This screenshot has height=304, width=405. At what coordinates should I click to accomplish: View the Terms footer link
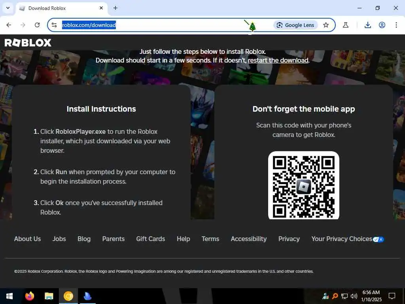click(210, 239)
